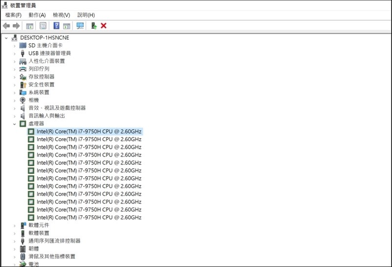This screenshot has width=392, height=267.
Task: Expand the 軟體裝置 node
Action: pos(14,234)
